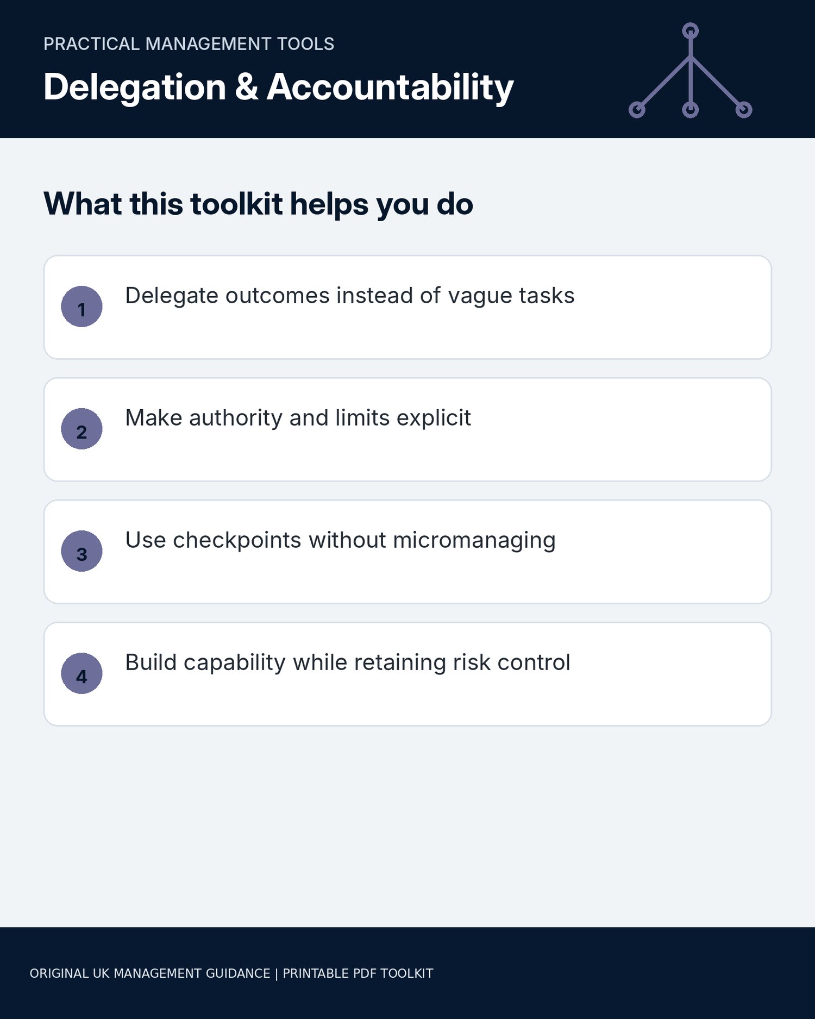The image size is (815, 1019).
Task: Click 'Use checkpoints without micromanaging' text
Action: click(x=341, y=541)
